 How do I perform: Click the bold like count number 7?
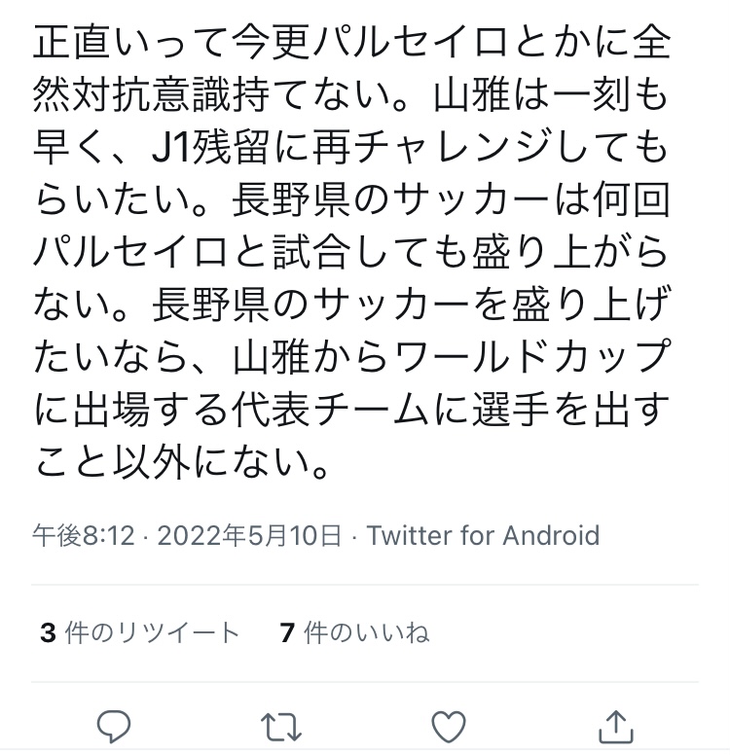(x=287, y=632)
